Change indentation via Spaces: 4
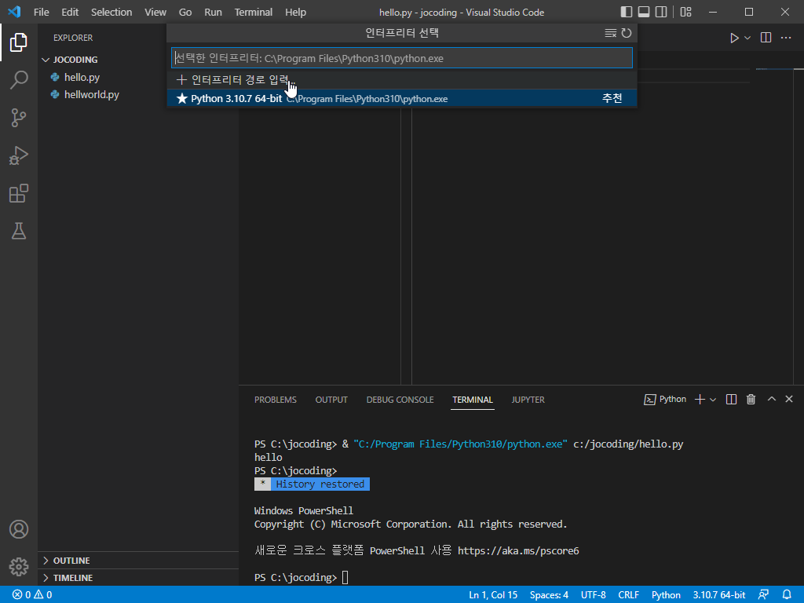The height and width of the screenshot is (603, 804). point(549,595)
